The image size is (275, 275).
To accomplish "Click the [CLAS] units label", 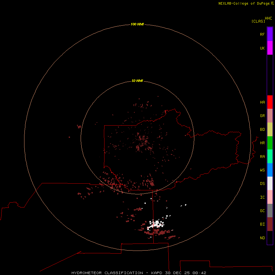I will (258, 21).
